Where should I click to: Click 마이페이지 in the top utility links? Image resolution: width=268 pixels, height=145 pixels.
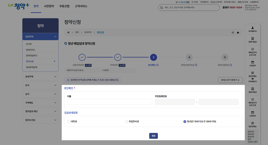click(x=204, y=2)
